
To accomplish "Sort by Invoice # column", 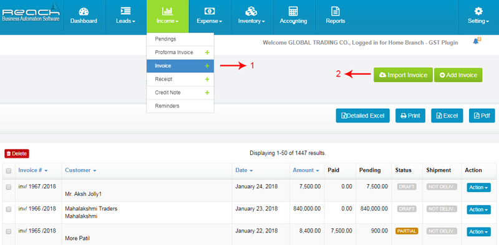I will pos(33,170).
